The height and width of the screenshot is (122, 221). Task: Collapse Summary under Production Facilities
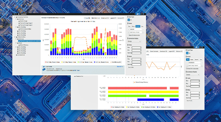[x=16, y=19]
